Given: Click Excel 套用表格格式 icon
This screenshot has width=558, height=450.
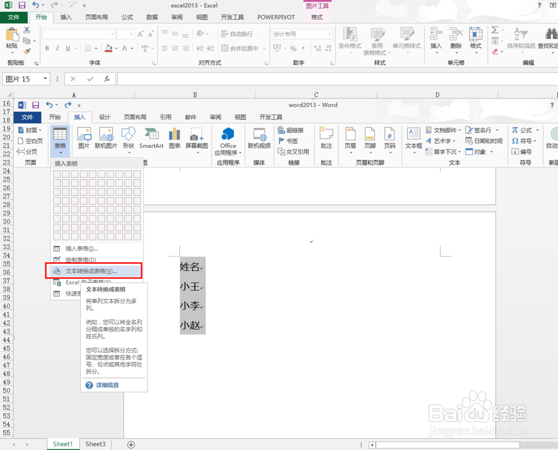Looking at the screenshot, I should [377, 34].
